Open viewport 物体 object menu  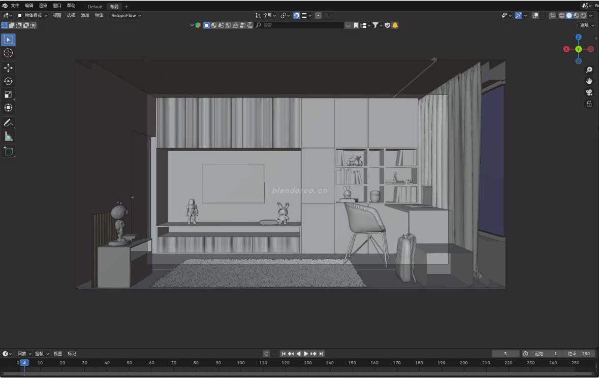coord(99,16)
